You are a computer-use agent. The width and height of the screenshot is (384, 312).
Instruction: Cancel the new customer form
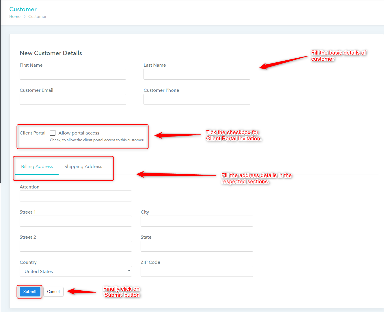53,292
